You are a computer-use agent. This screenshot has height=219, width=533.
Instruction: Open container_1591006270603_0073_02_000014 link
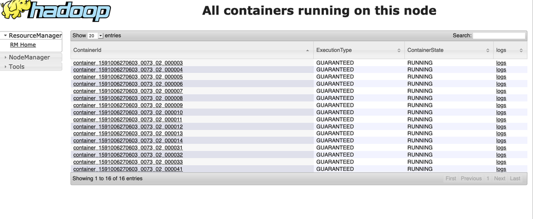[x=128, y=140]
